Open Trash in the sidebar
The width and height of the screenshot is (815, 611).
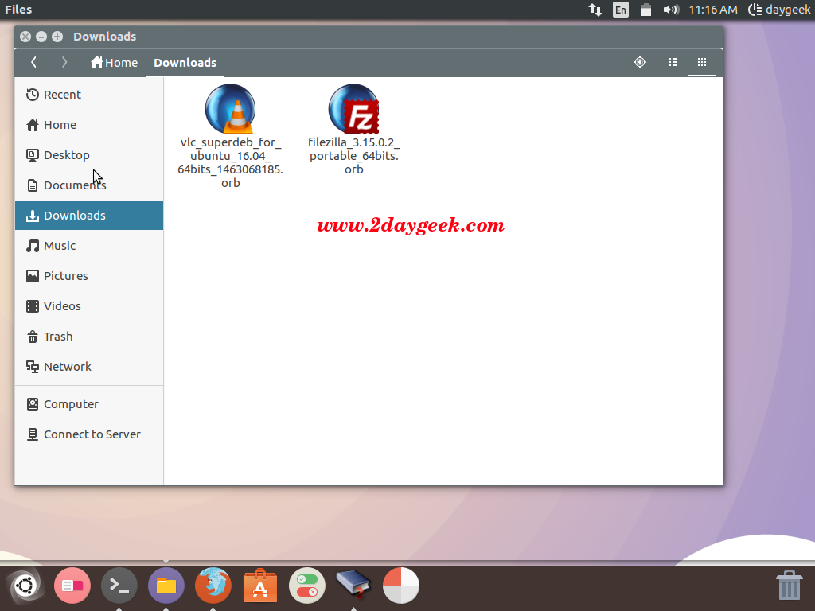tap(89, 337)
